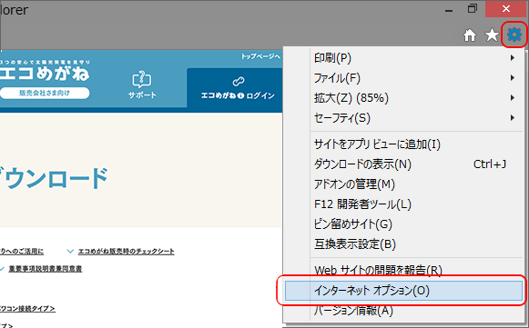Expand the 拡大(Z) (85%) submenu arrow

click(513, 97)
